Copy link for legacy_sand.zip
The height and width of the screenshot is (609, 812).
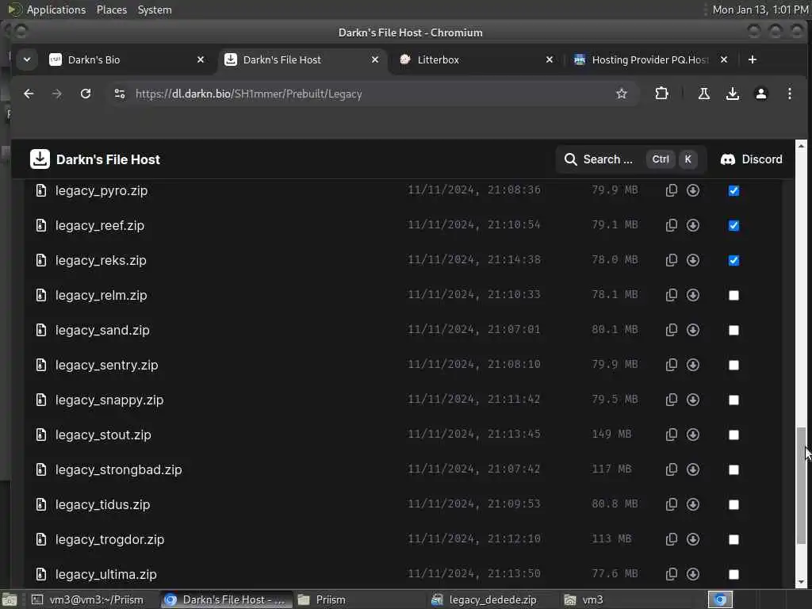pyautogui.click(x=671, y=330)
